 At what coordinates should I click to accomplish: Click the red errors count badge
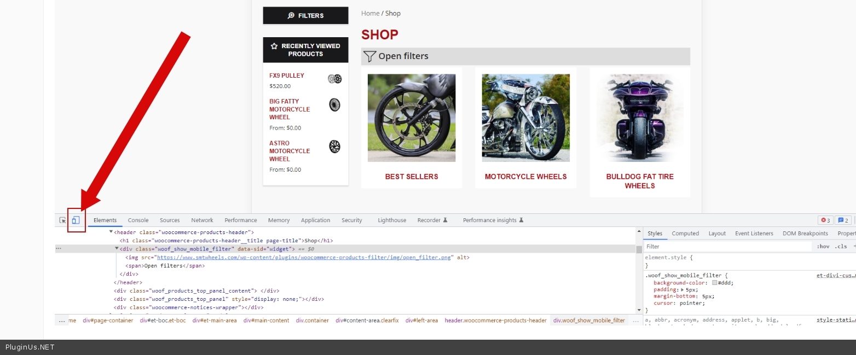[x=825, y=220]
